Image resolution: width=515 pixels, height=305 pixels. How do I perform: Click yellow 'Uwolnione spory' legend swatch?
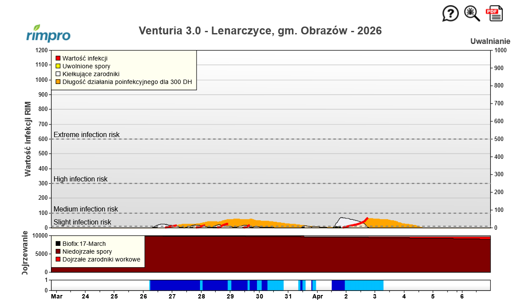coord(58,66)
